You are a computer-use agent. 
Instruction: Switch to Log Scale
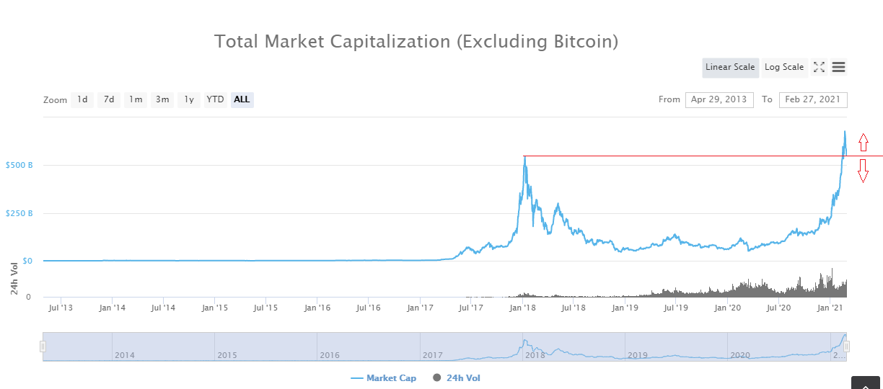[784, 67]
